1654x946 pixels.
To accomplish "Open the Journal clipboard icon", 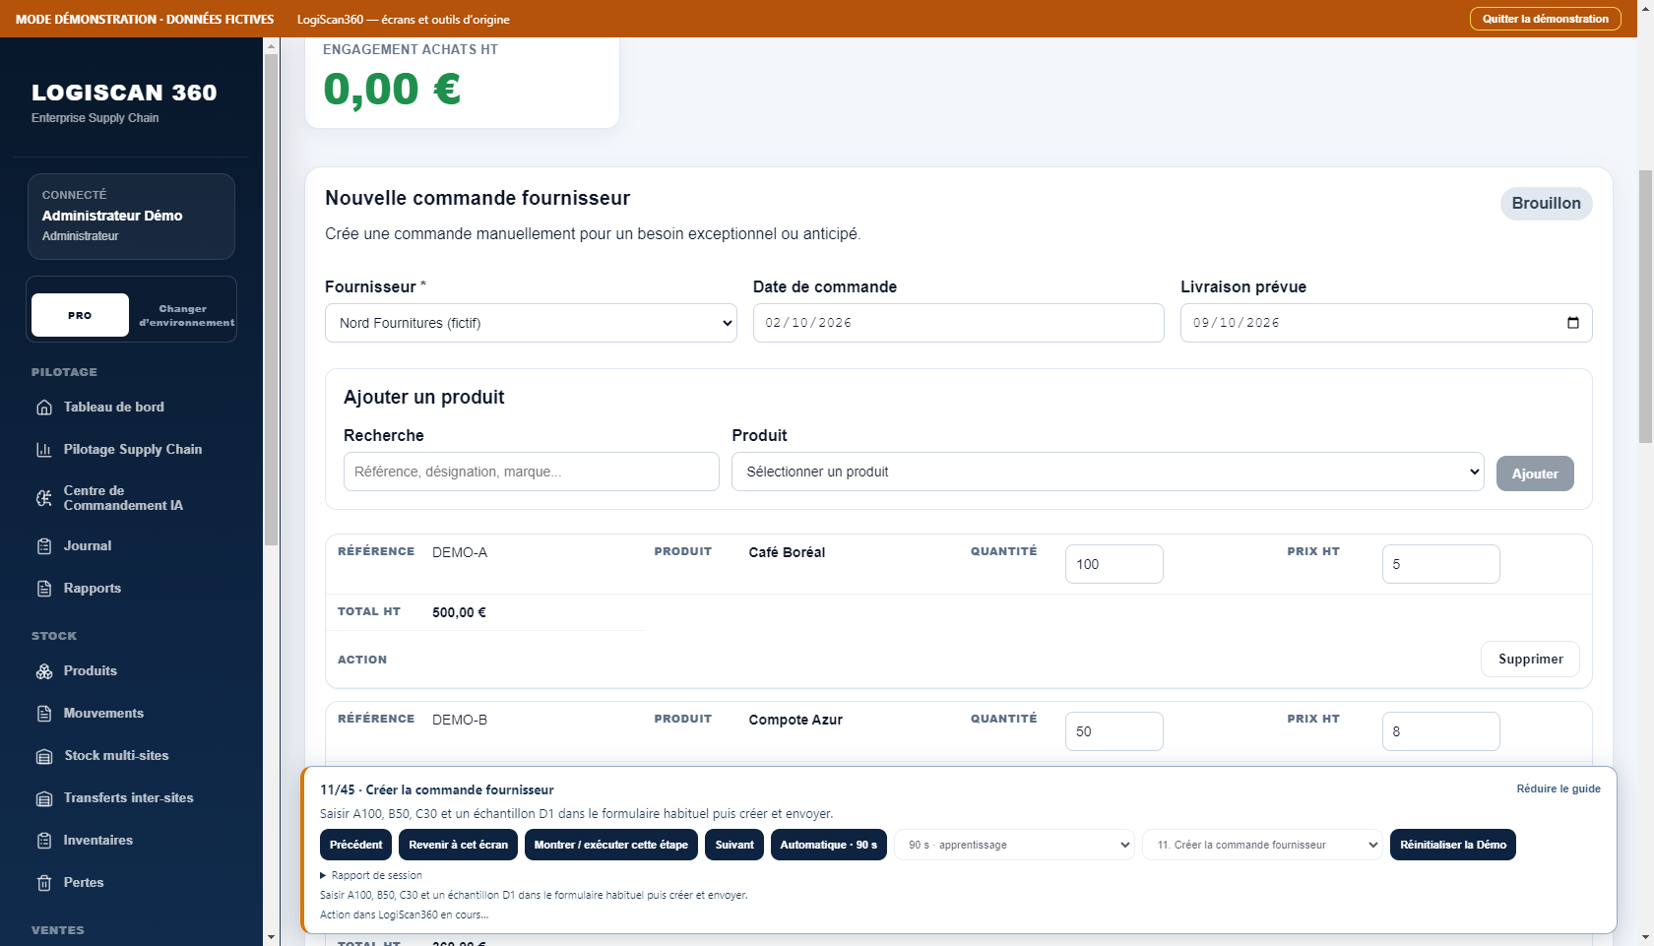I will pyautogui.click(x=44, y=546).
